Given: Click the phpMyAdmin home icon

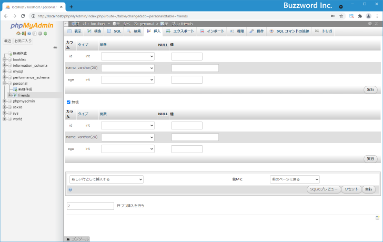Looking at the screenshot, I should pos(17,33).
